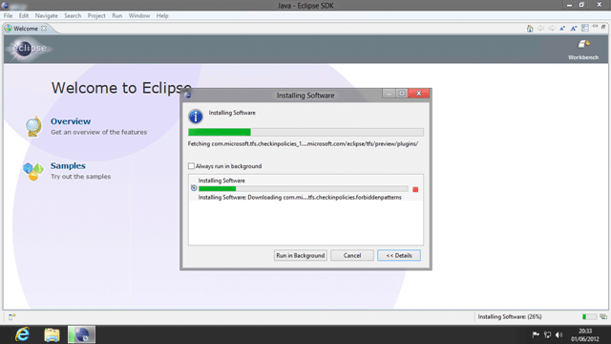Reduce welcome page font size
Viewport: 611px width, 344px height.
[x=562, y=29]
